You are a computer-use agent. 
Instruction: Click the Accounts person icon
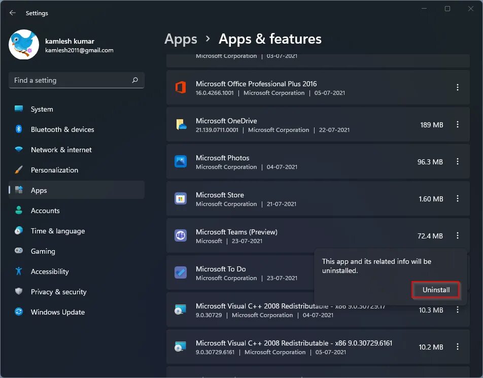click(19, 210)
